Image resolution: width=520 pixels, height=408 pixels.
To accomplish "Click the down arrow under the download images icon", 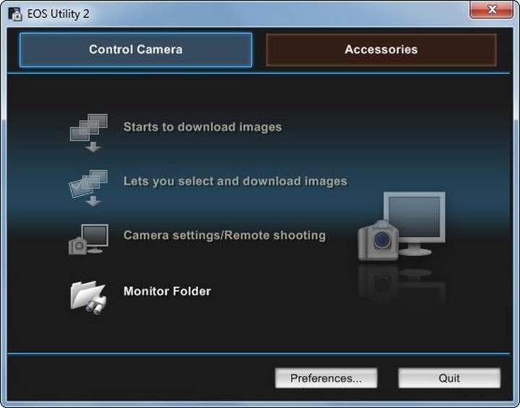I will (x=94, y=147).
